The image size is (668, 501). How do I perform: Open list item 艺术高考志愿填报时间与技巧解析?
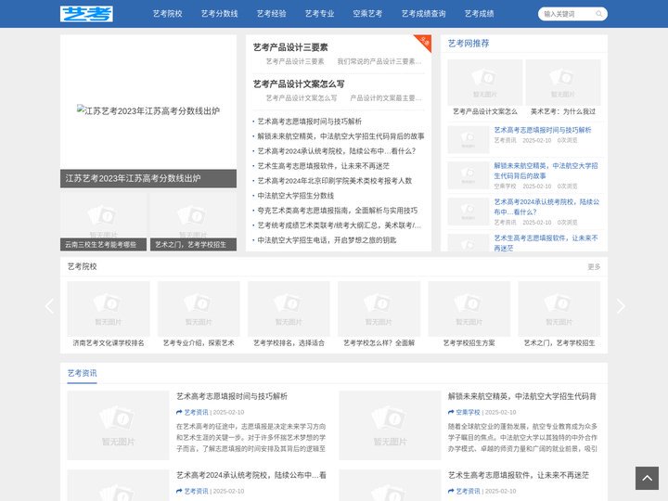[x=310, y=122]
